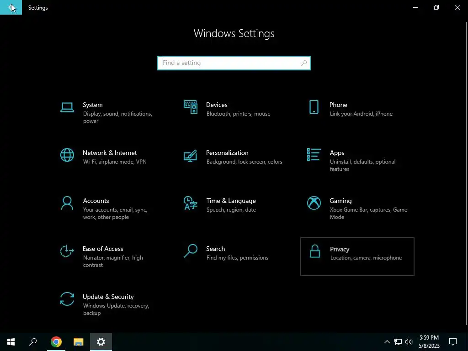The image size is (468, 351).
Task: Select the Accounts title
Action: (x=96, y=201)
